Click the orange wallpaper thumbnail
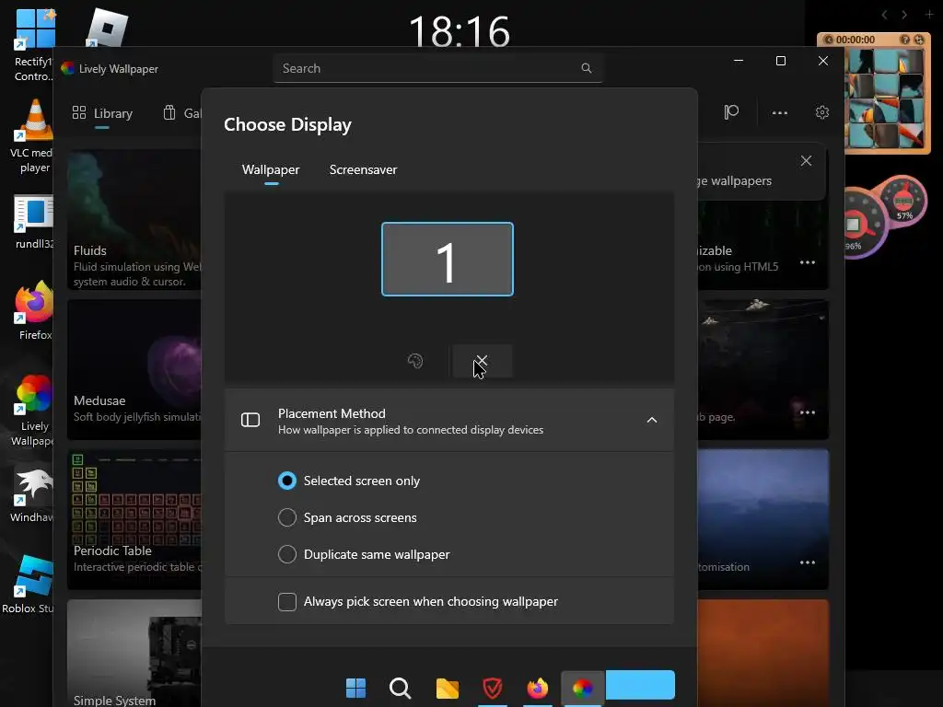The width and height of the screenshot is (943, 707). [x=763, y=653]
